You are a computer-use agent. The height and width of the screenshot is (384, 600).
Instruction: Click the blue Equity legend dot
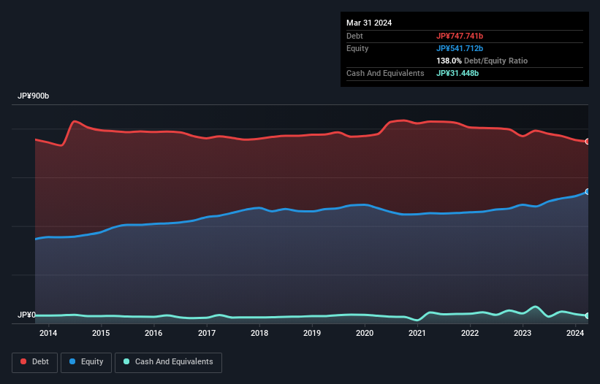(72, 361)
